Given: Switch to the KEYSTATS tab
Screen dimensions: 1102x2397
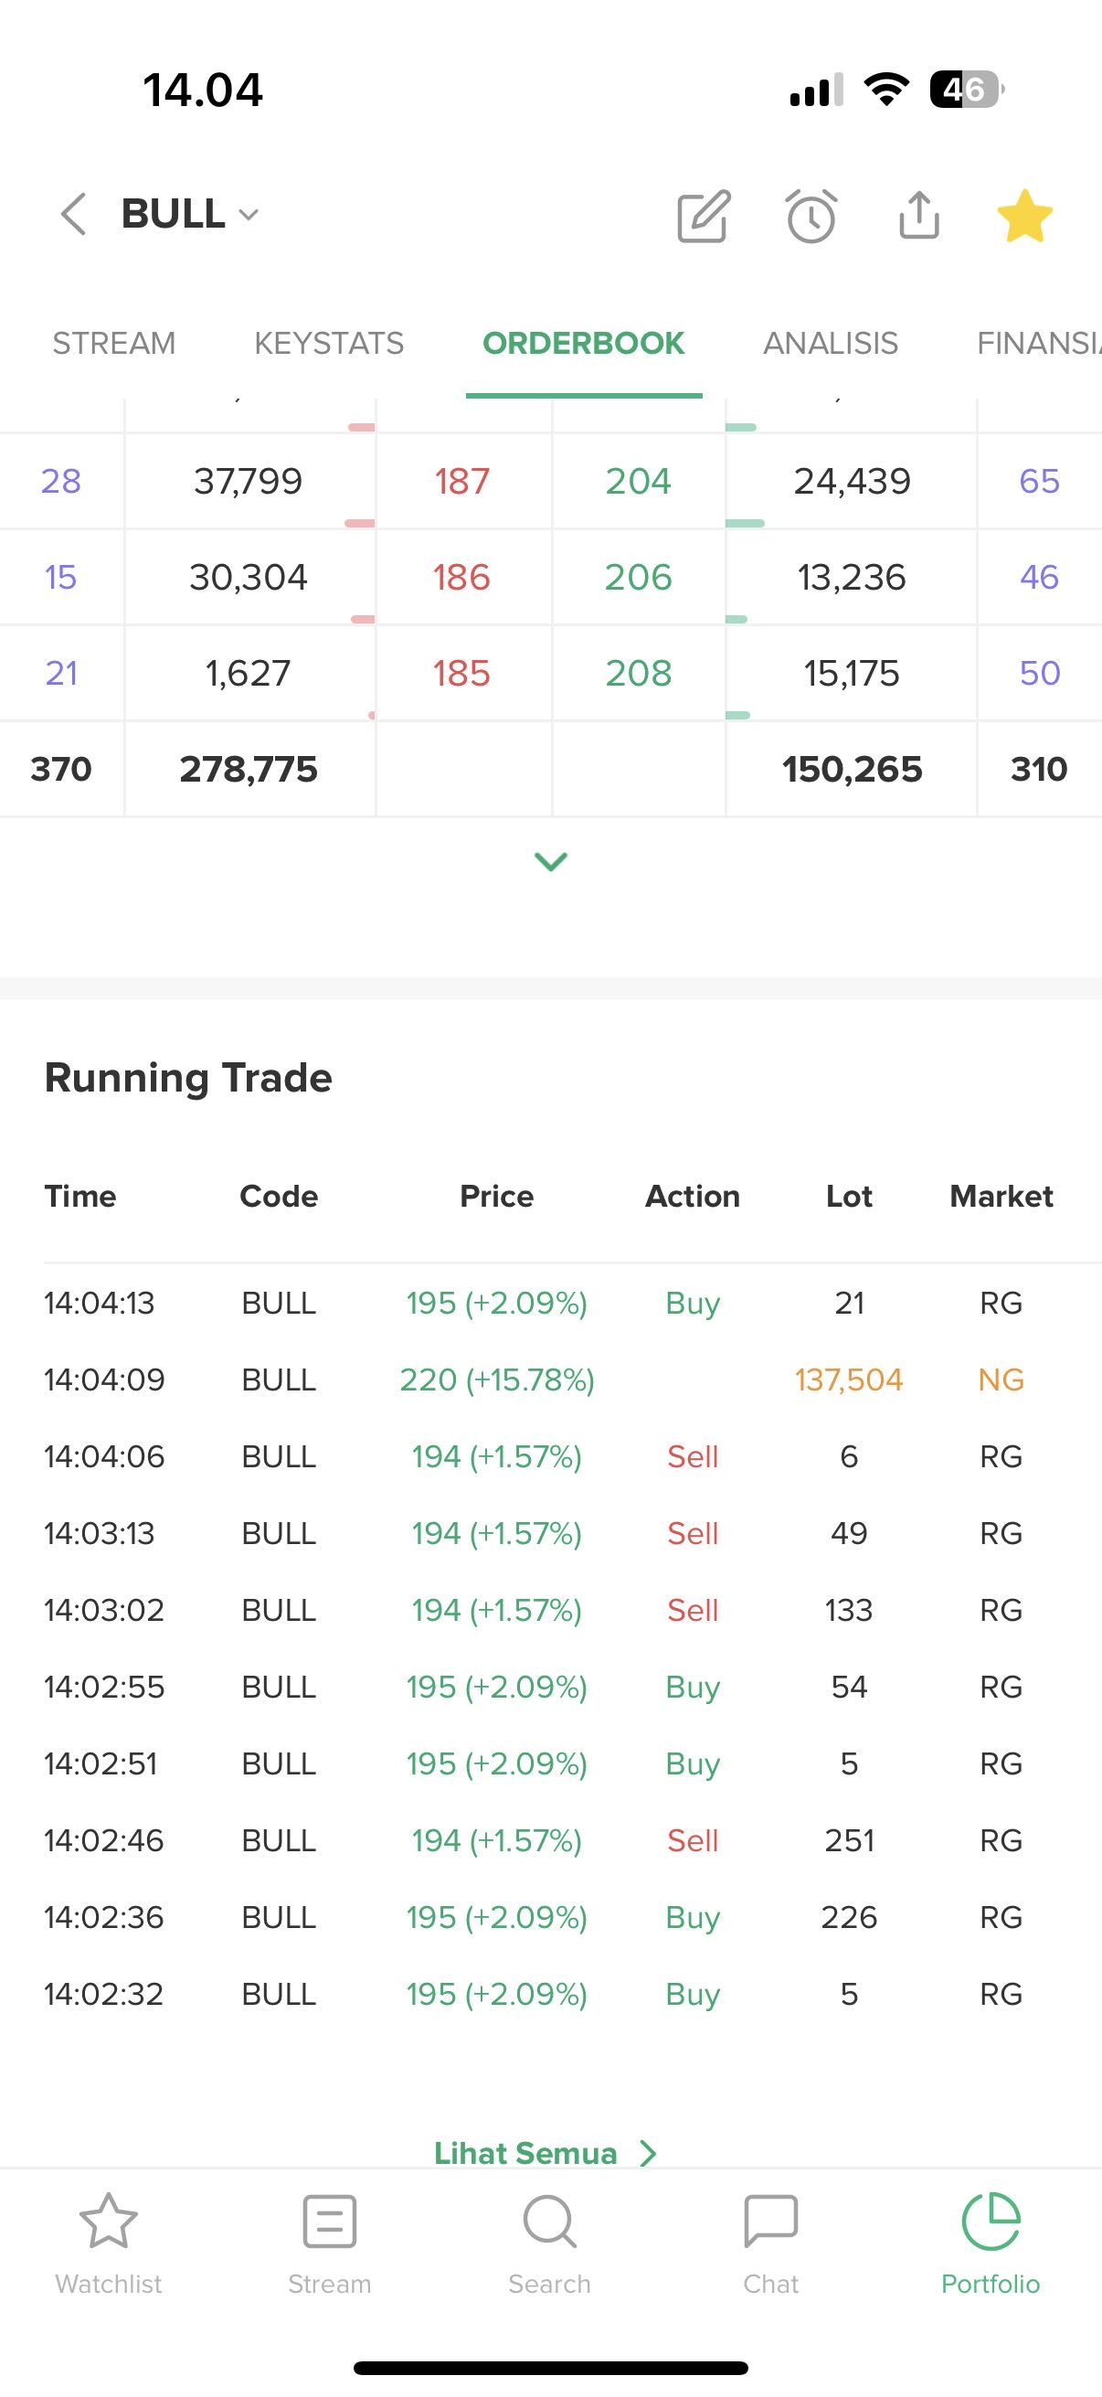Looking at the screenshot, I should pyautogui.click(x=329, y=344).
